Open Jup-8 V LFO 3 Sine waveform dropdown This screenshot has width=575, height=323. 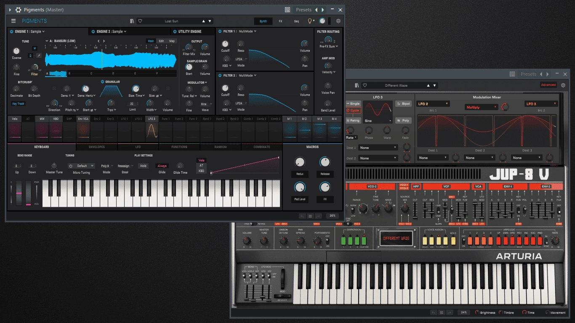click(x=378, y=121)
